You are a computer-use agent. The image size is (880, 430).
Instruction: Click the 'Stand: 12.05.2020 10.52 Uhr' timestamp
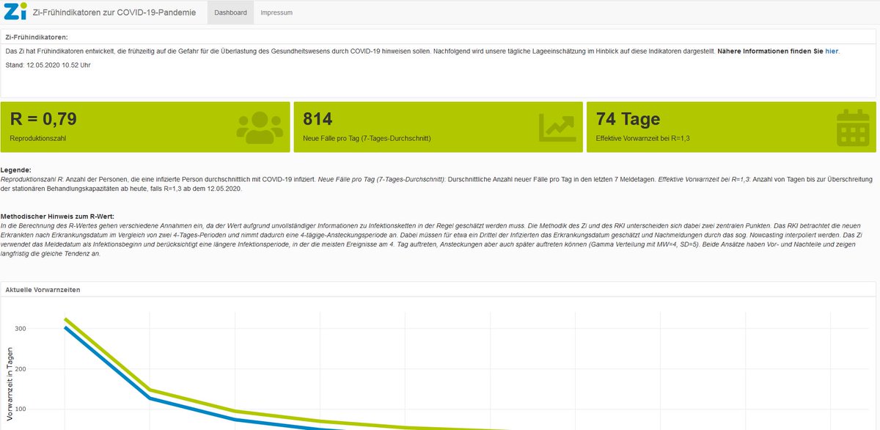tap(48, 65)
